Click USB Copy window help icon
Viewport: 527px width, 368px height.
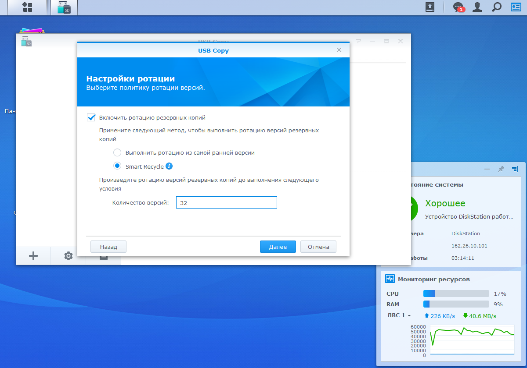[x=358, y=41]
